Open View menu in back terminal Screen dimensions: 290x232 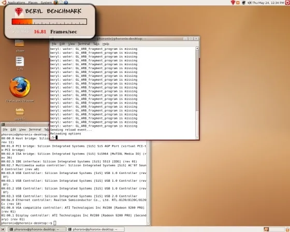pyautogui.click(x=22, y=129)
